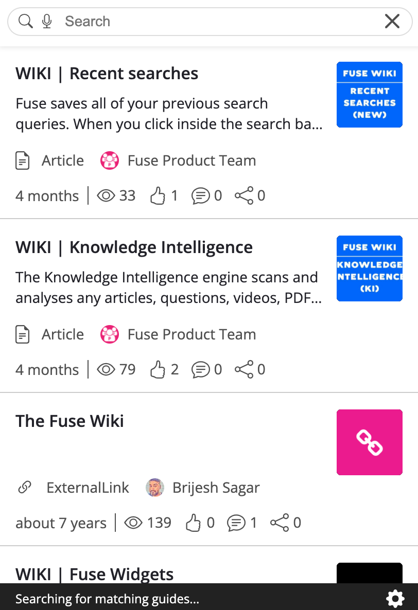Click the pink chain link thumbnail
Image resolution: width=418 pixels, height=610 pixels.
click(x=369, y=442)
